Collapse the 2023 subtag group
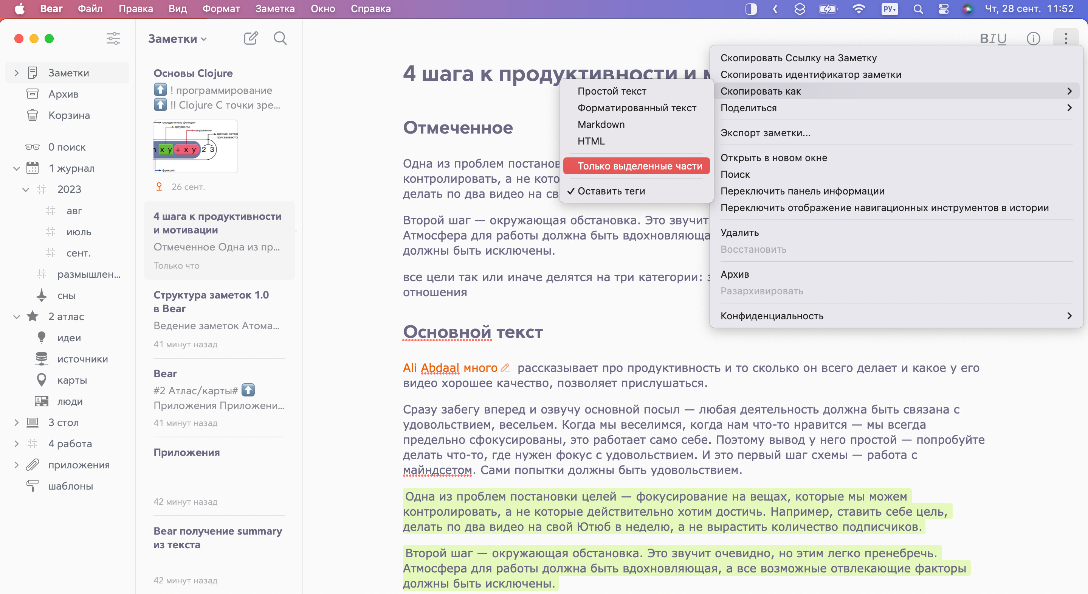 [x=26, y=190]
